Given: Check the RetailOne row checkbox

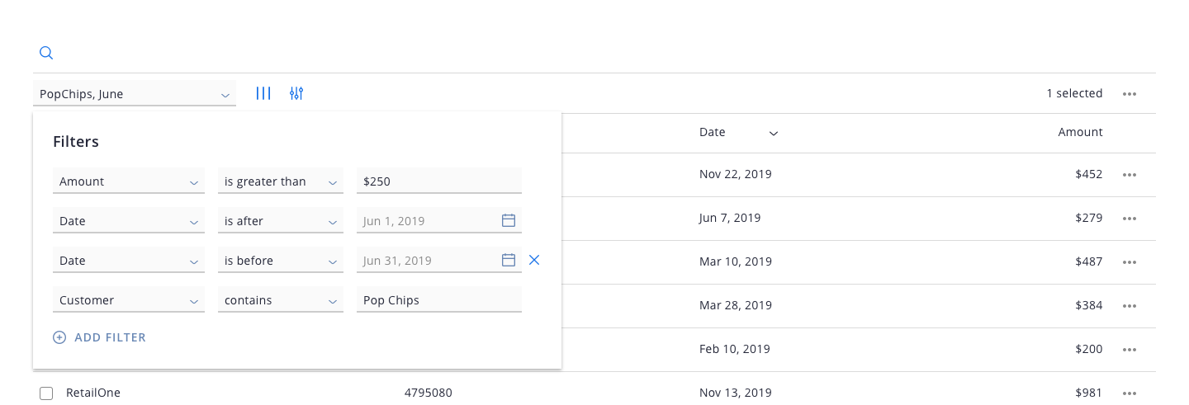Looking at the screenshot, I should 46,393.
